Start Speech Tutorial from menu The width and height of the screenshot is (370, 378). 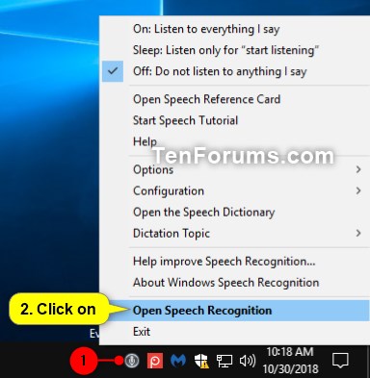click(x=234, y=120)
